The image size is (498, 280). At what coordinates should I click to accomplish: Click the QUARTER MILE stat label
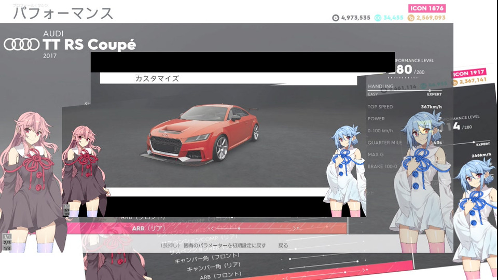(x=384, y=143)
